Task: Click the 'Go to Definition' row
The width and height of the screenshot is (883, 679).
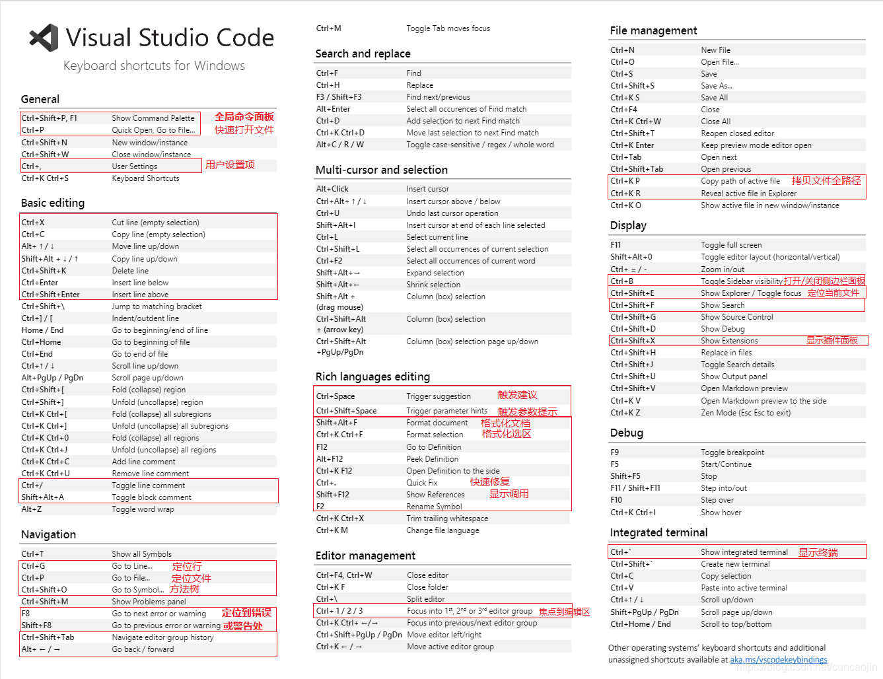Action: click(x=443, y=447)
